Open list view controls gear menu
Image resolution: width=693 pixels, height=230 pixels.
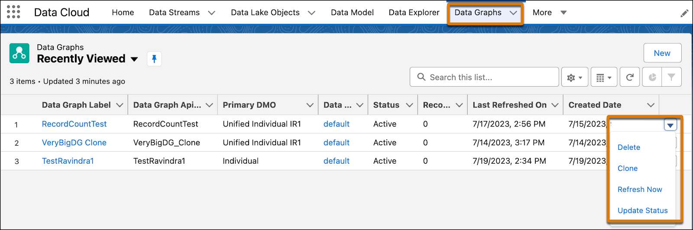(575, 78)
